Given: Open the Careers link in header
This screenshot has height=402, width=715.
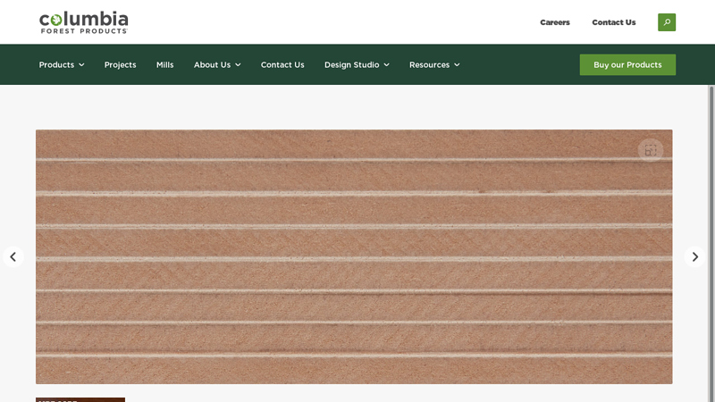Looking at the screenshot, I should point(555,22).
